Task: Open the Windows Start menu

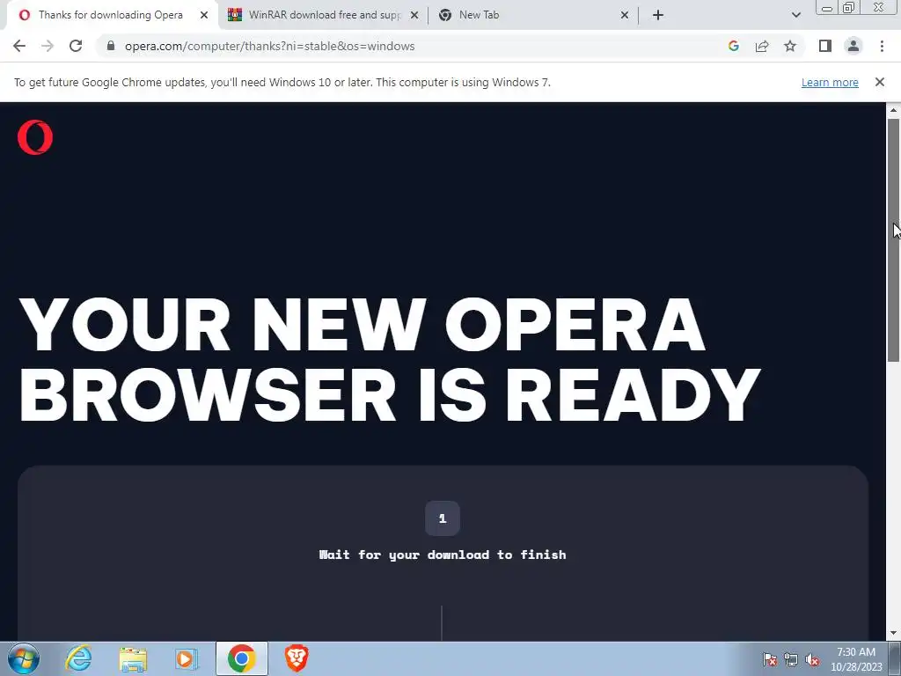Action: (x=24, y=658)
